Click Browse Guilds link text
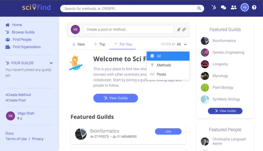The height and width of the screenshot is (151, 263). click(23, 32)
